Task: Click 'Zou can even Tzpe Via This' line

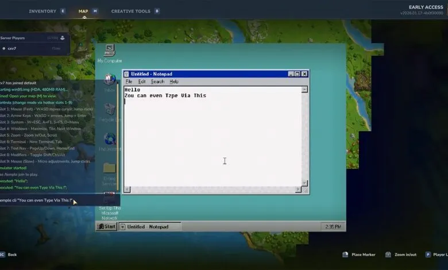Action: 165,96
